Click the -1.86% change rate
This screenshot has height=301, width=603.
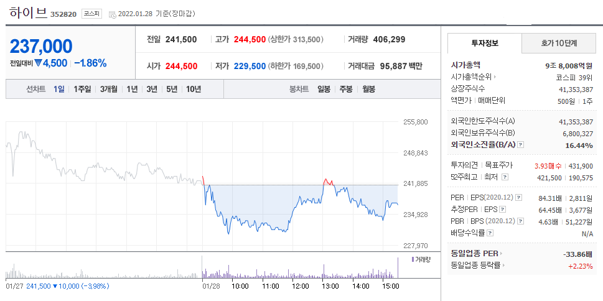pyautogui.click(x=90, y=63)
